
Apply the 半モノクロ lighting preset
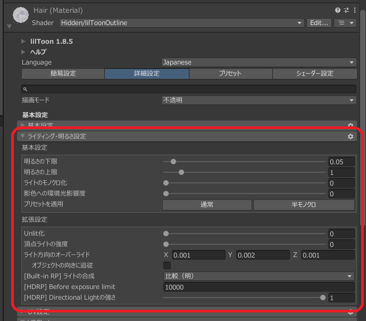click(304, 205)
